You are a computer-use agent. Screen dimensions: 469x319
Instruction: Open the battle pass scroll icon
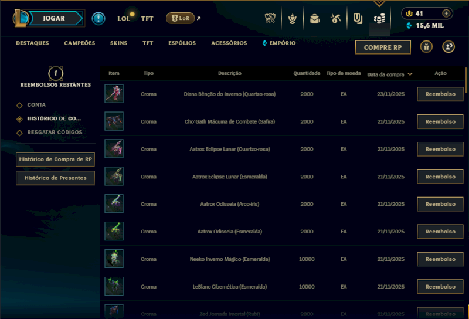tap(358, 19)
